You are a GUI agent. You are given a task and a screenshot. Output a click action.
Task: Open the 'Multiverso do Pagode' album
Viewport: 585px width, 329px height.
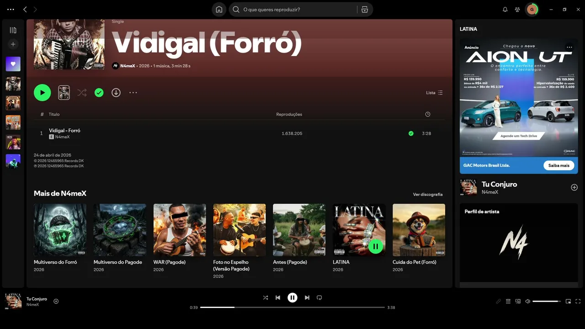click(x=120, y=239)
